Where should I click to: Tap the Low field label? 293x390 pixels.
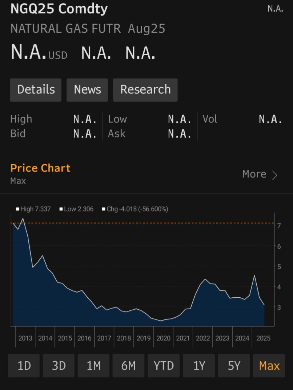click(117, 119)
